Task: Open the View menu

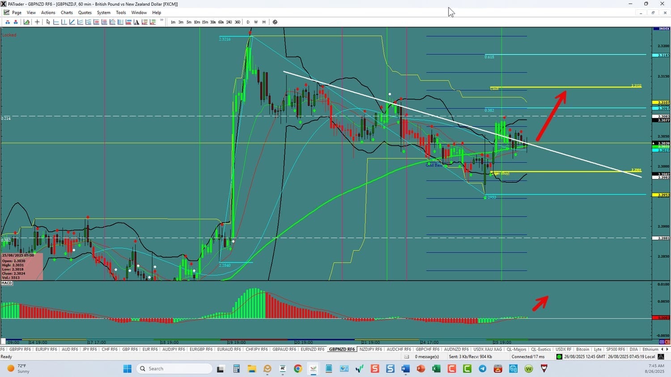Action: pyautogui.click(x=31, y=13)
